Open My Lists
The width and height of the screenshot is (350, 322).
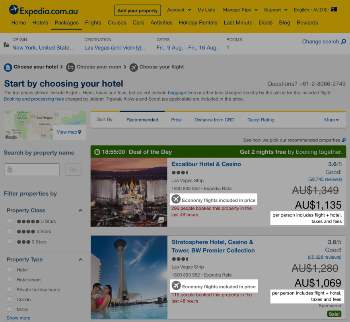pyautogui.click(x=206, y=10)
